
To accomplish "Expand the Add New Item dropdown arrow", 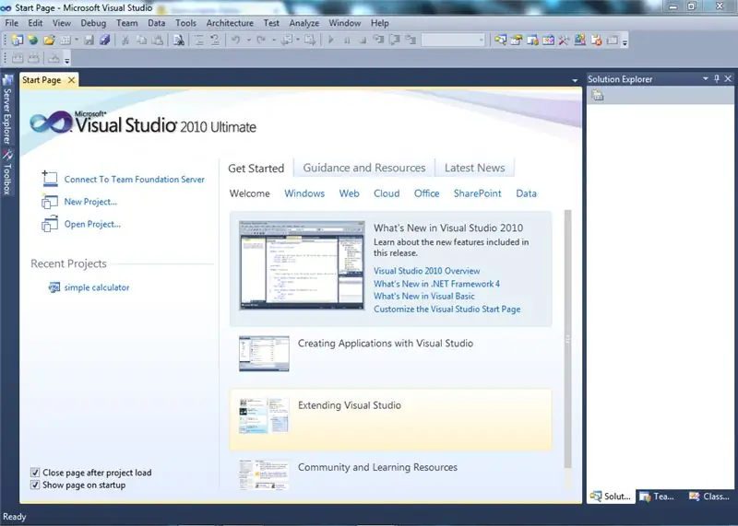I will tap(77, 41).
